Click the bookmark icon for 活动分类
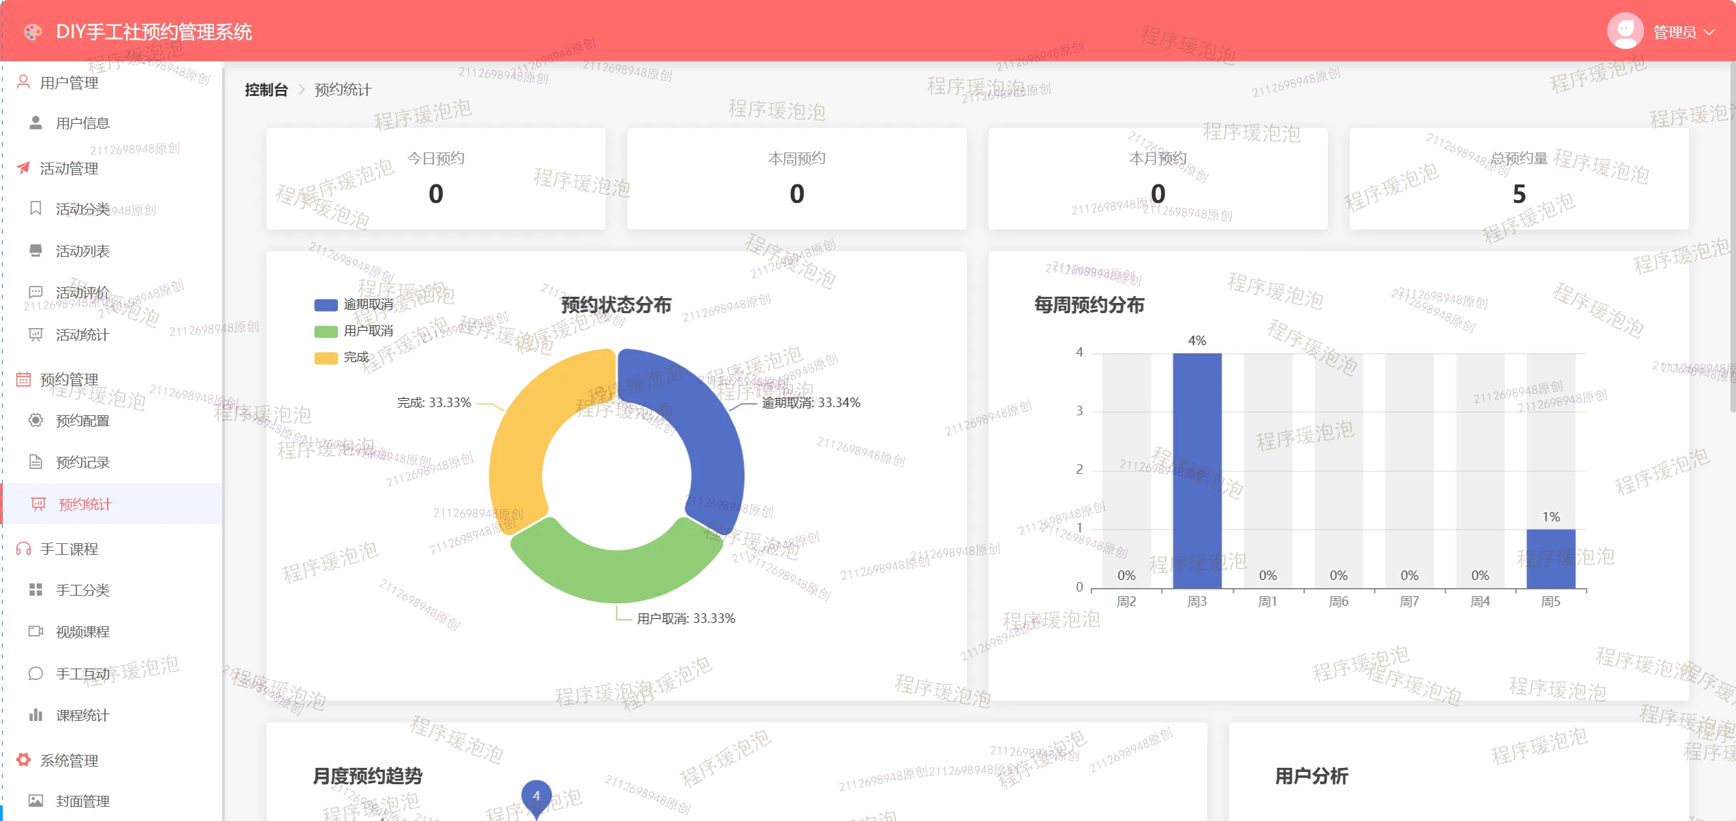The image size is (1736, 821). [x=35, y=208]
